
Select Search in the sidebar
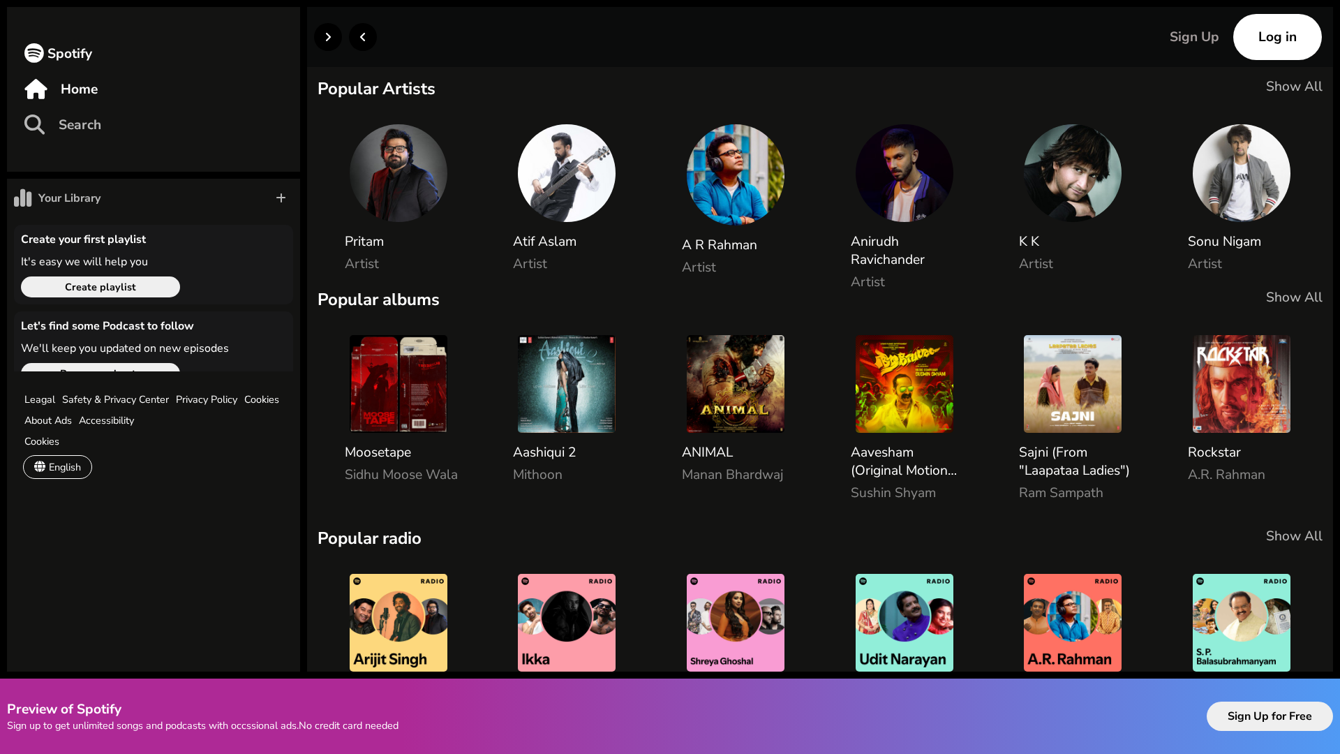point(80,124)
